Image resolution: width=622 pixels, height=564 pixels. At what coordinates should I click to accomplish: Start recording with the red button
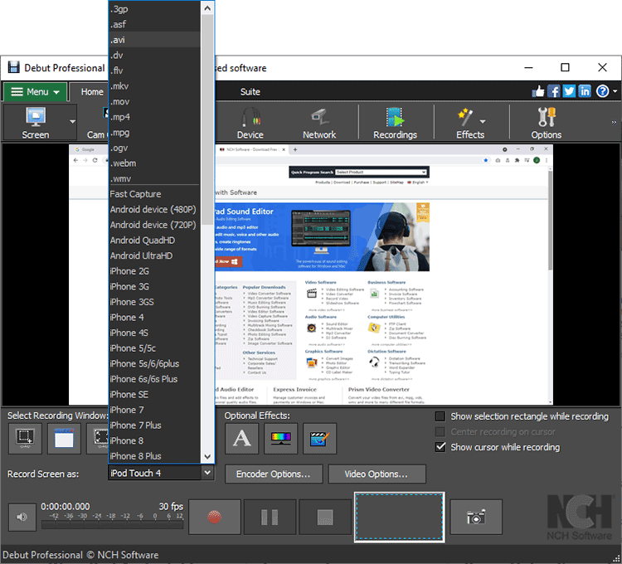pyautogui.click(x=215, y=517)
